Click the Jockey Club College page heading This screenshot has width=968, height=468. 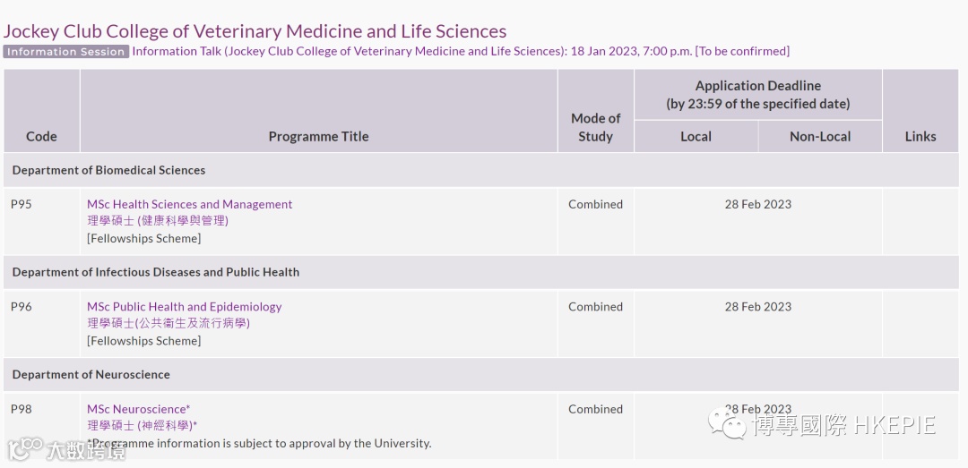point(255,31)
